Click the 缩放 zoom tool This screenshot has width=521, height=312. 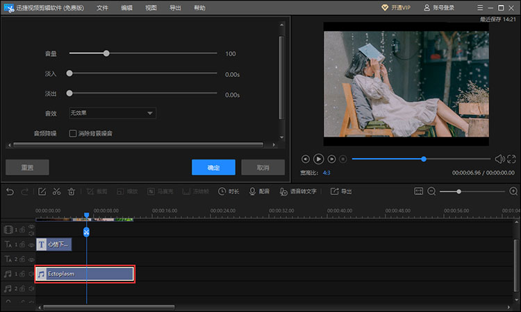coord(127,191)
